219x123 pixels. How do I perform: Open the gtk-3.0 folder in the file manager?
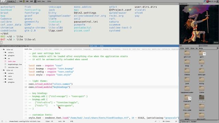click(187, 53)
